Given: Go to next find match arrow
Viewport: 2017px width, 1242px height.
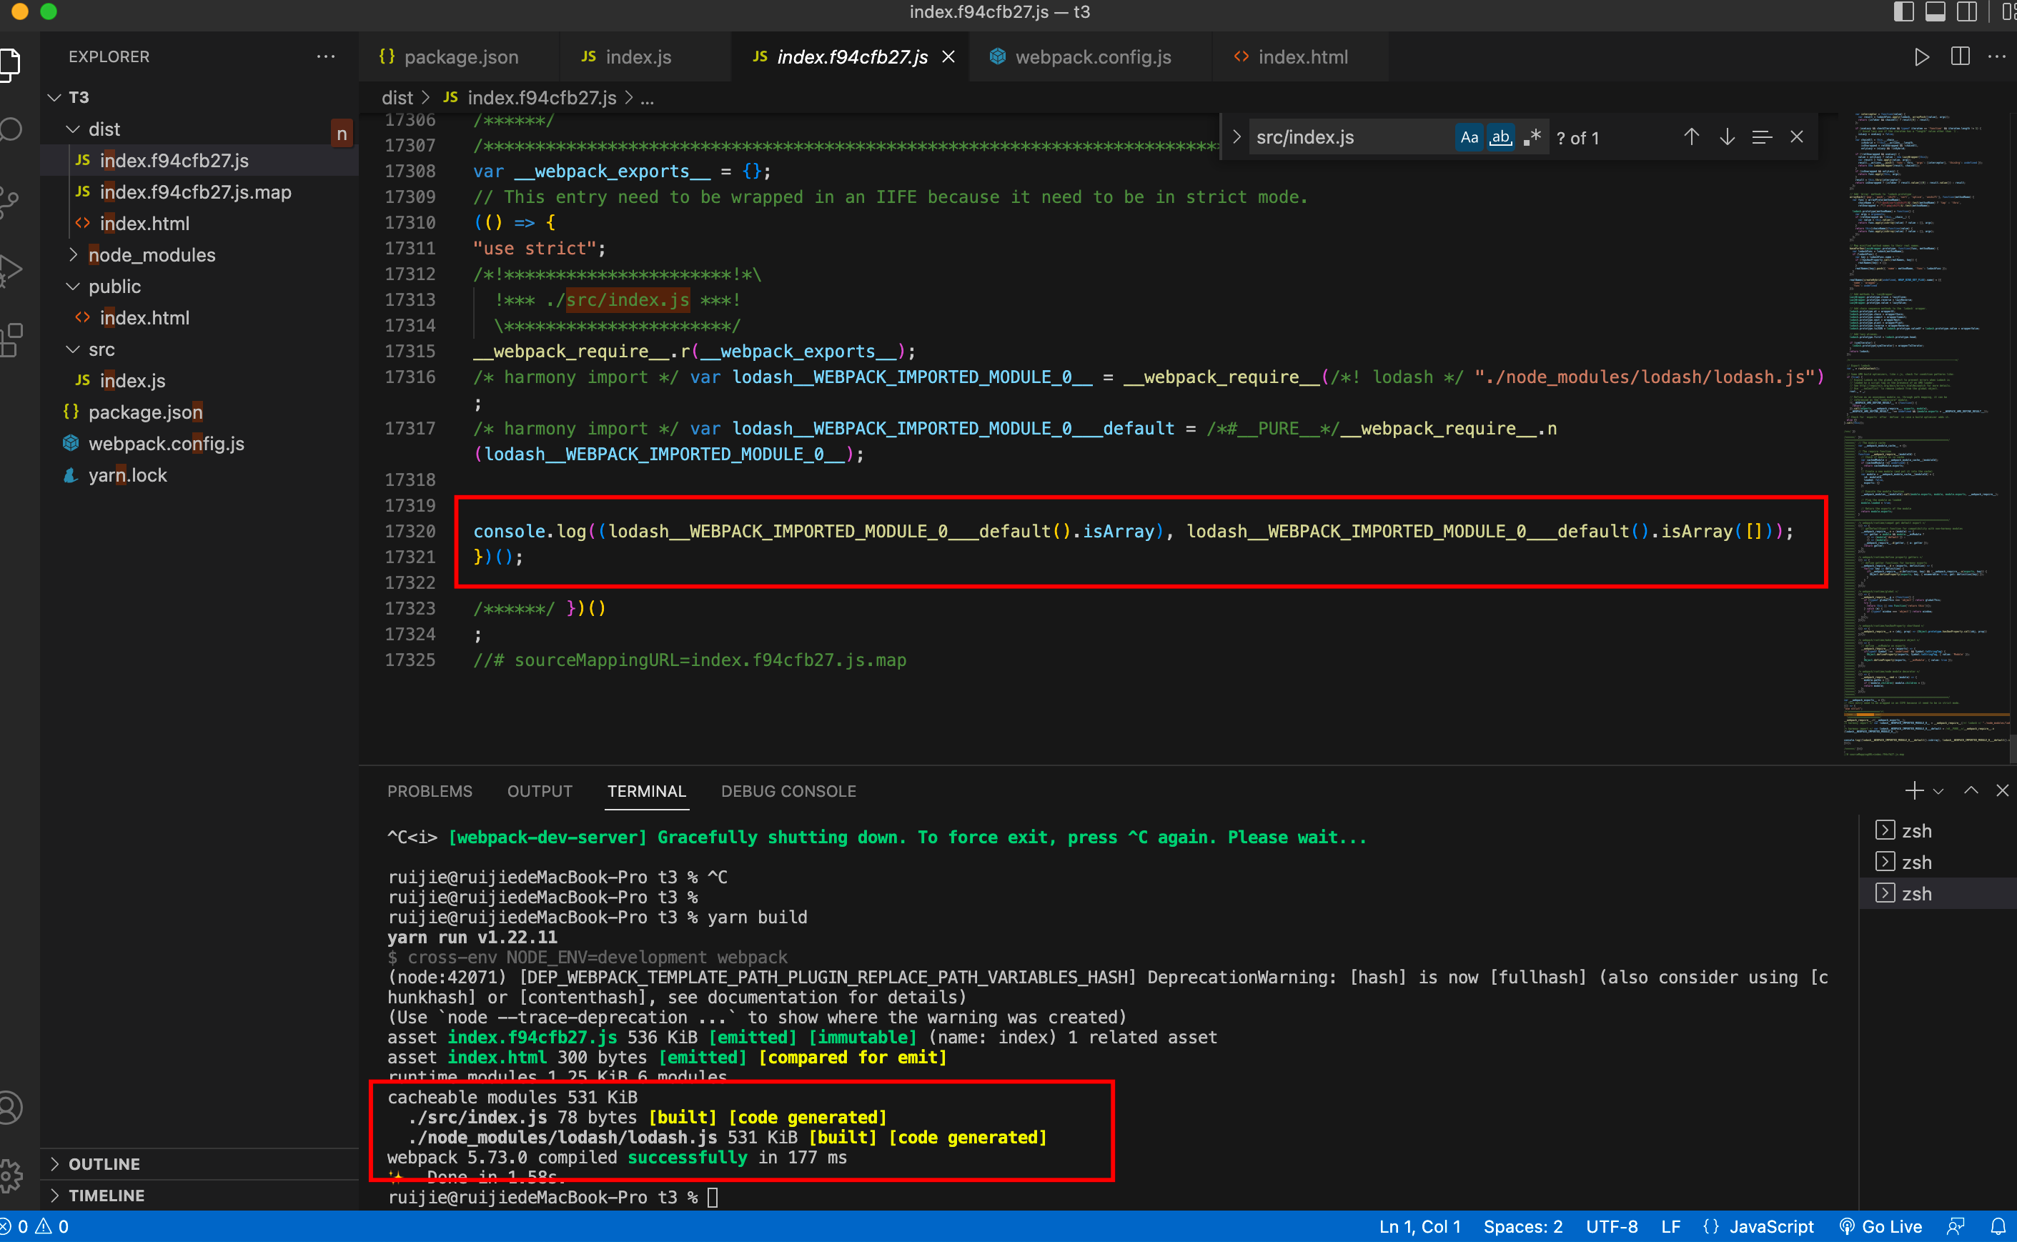Looking at the screenshot, I should tap(1726, 137).
